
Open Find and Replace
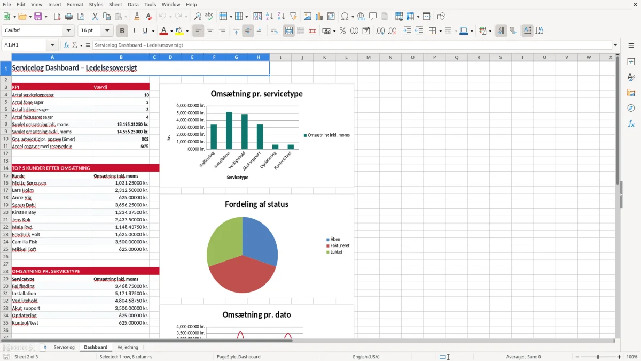click(198, 17)
